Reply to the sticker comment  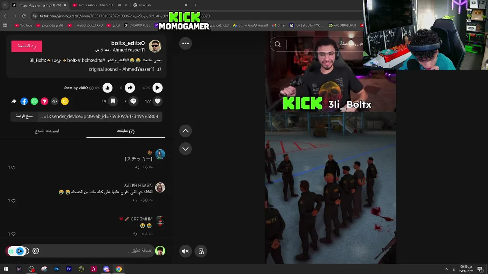point(137,167)
